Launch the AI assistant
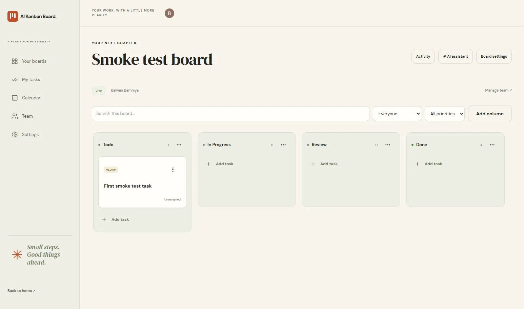Viewport: 524px width, 309px height. (x=456, y=56)
